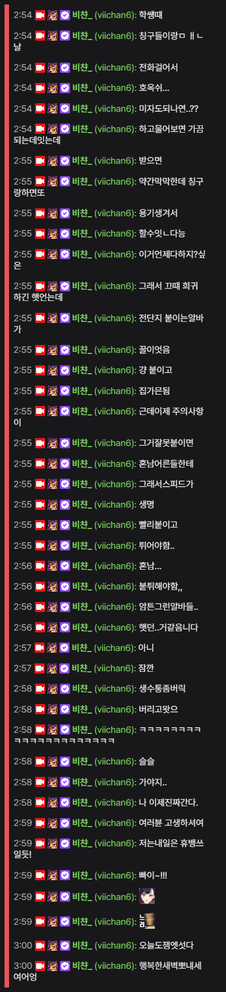Select the red broadcaster camera badge on the 용기생겨서 line
This screenshot has height=992, width=226.
click(40, 213)
